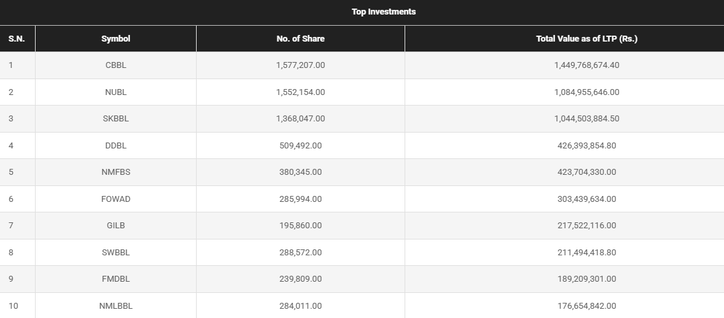The height and width of the screenshot is (318, 724).
Task: Select the FOWAD symbol cell
Action: (115, 199)
